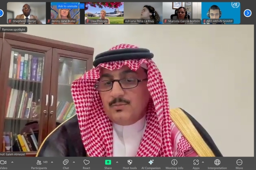
Task: Select Adriana Pena La Riva's video thumbnail
Action: (143, 13)
